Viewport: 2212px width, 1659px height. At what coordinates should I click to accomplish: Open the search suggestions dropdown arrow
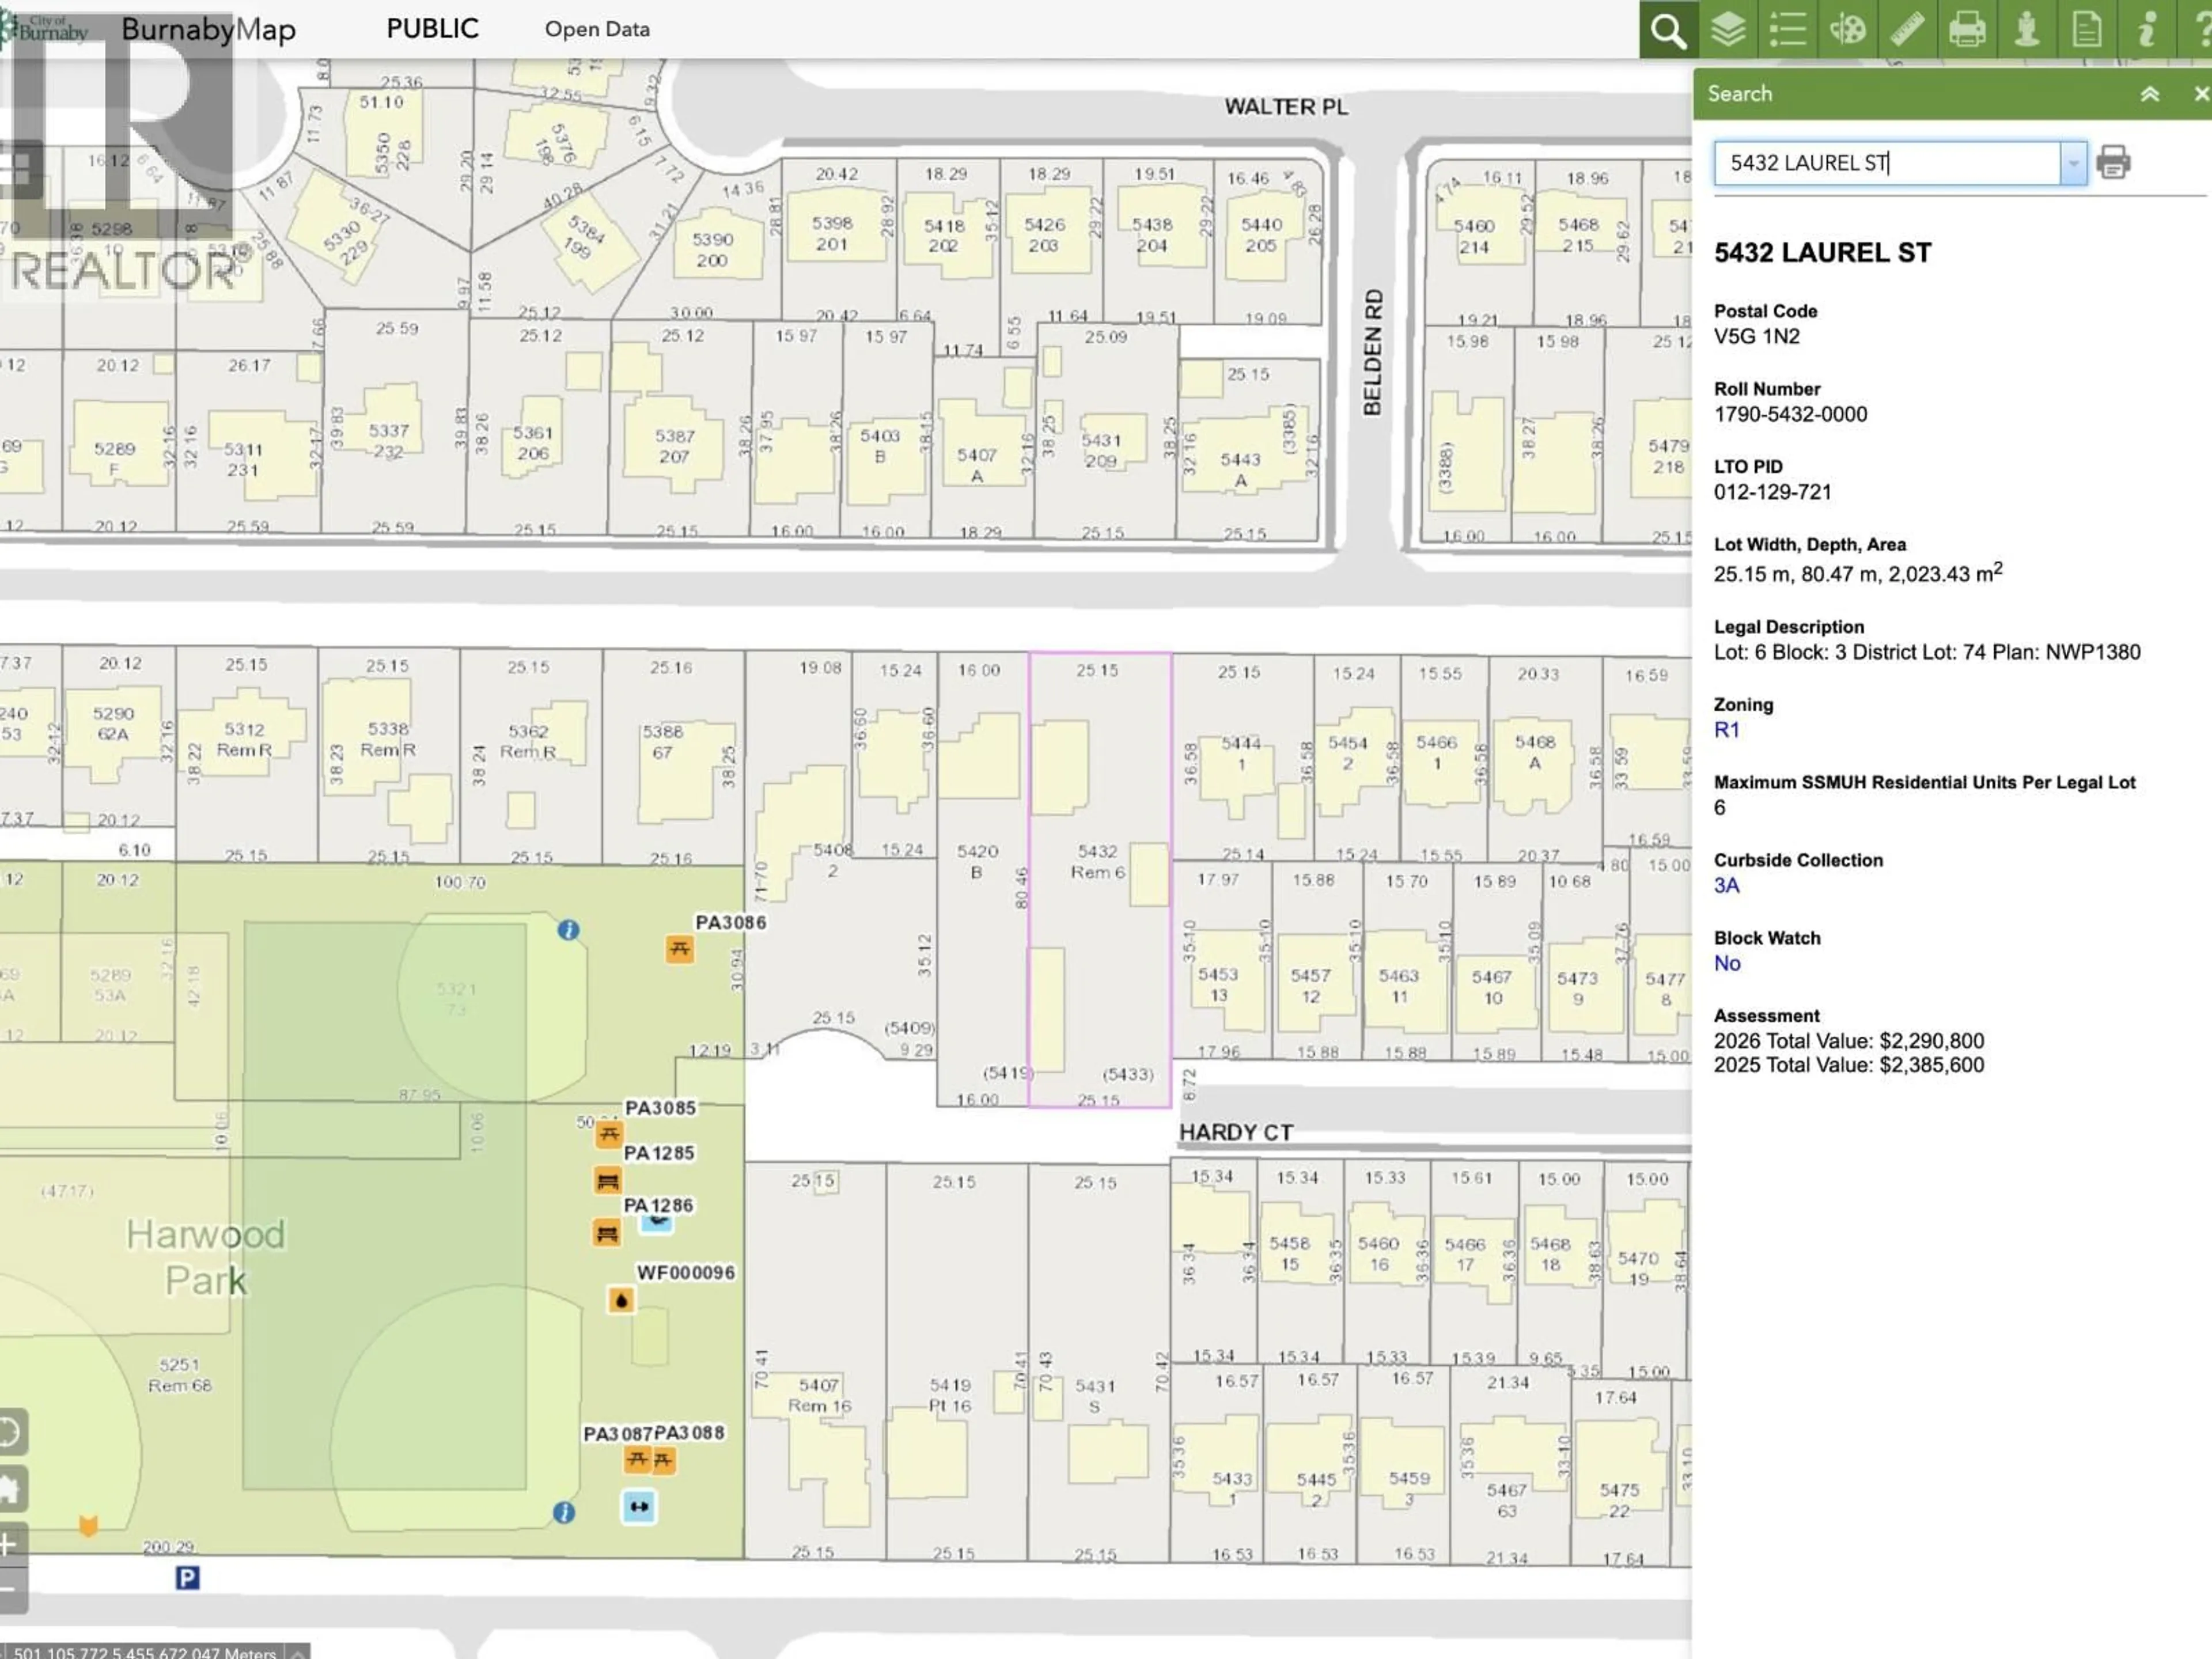point(2073,163)
